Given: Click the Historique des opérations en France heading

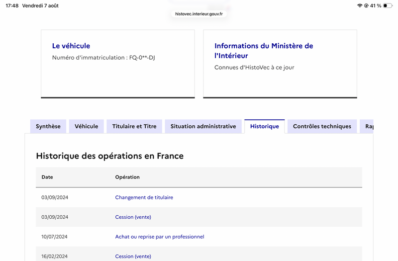Looking at the screenshot, I should [109, 156].
